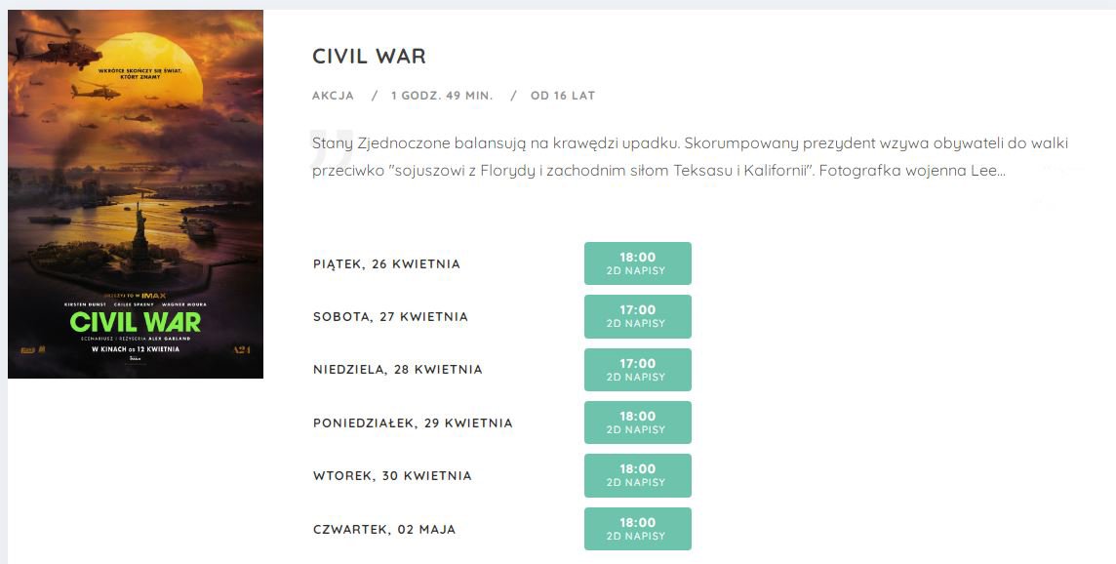Open the Civil War movie poster
Image resolution: width=1116 pixels, height=564 pixels.
[136, 194]
